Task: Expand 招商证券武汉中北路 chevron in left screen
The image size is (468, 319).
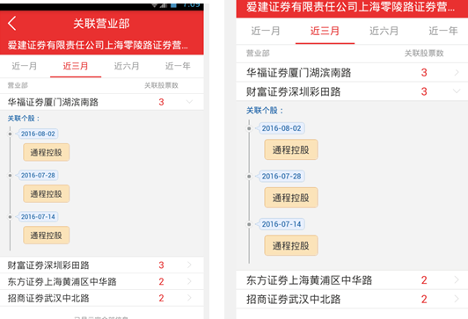Action: pos(189,298)
